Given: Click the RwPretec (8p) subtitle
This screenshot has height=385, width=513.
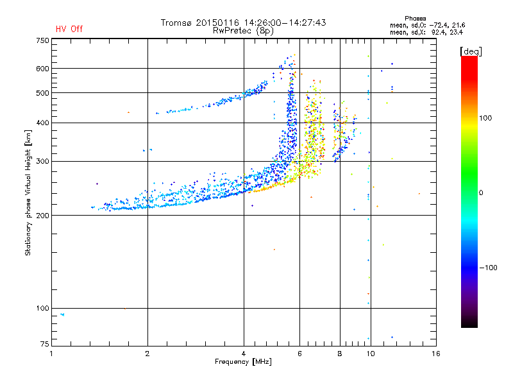Looking at the screenshot, I should [243, 31].
